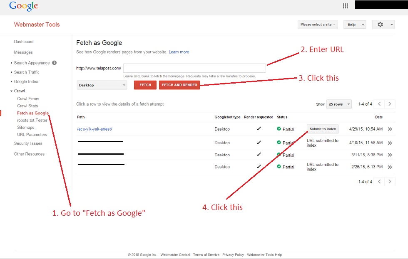The width and height of the screenshot is (408, 259).
Task: Click the Search Appearance info icon
Action: point(55,63)
